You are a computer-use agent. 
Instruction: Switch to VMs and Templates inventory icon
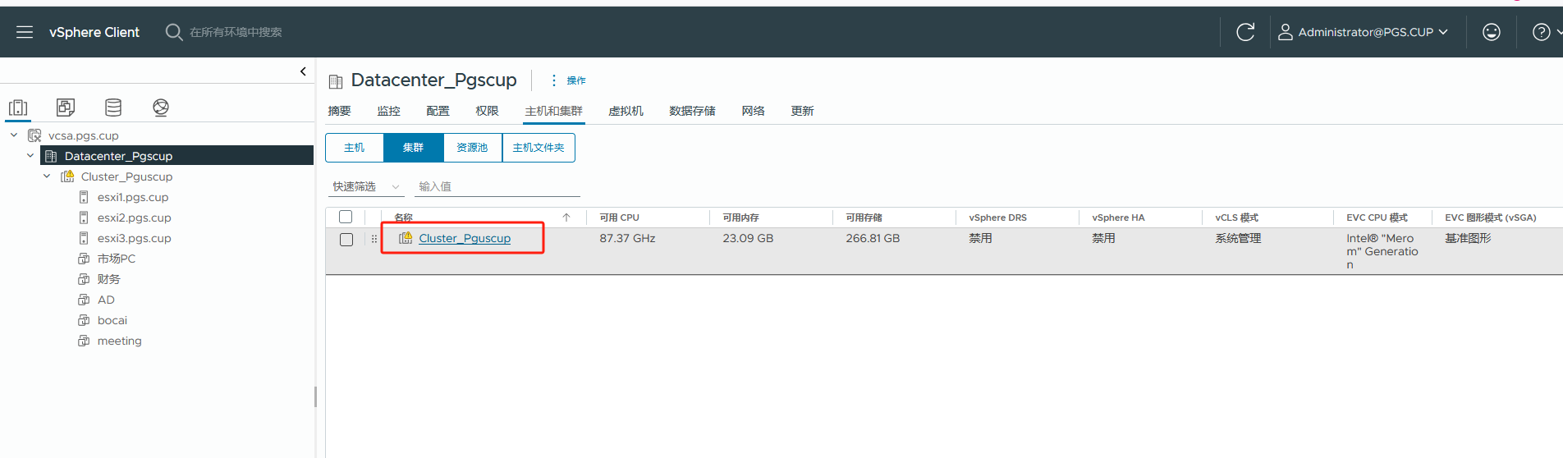click(x=66, y=108)
